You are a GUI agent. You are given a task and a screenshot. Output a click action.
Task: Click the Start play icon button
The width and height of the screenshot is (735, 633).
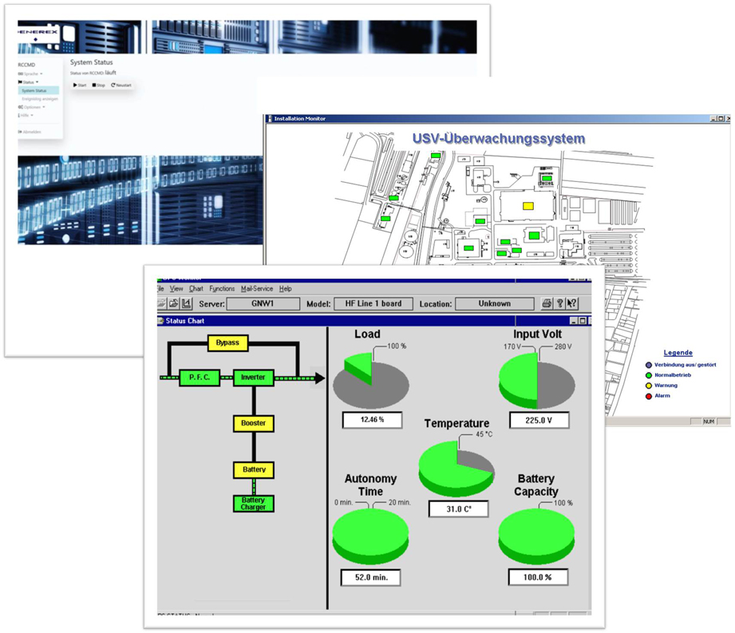79,85
